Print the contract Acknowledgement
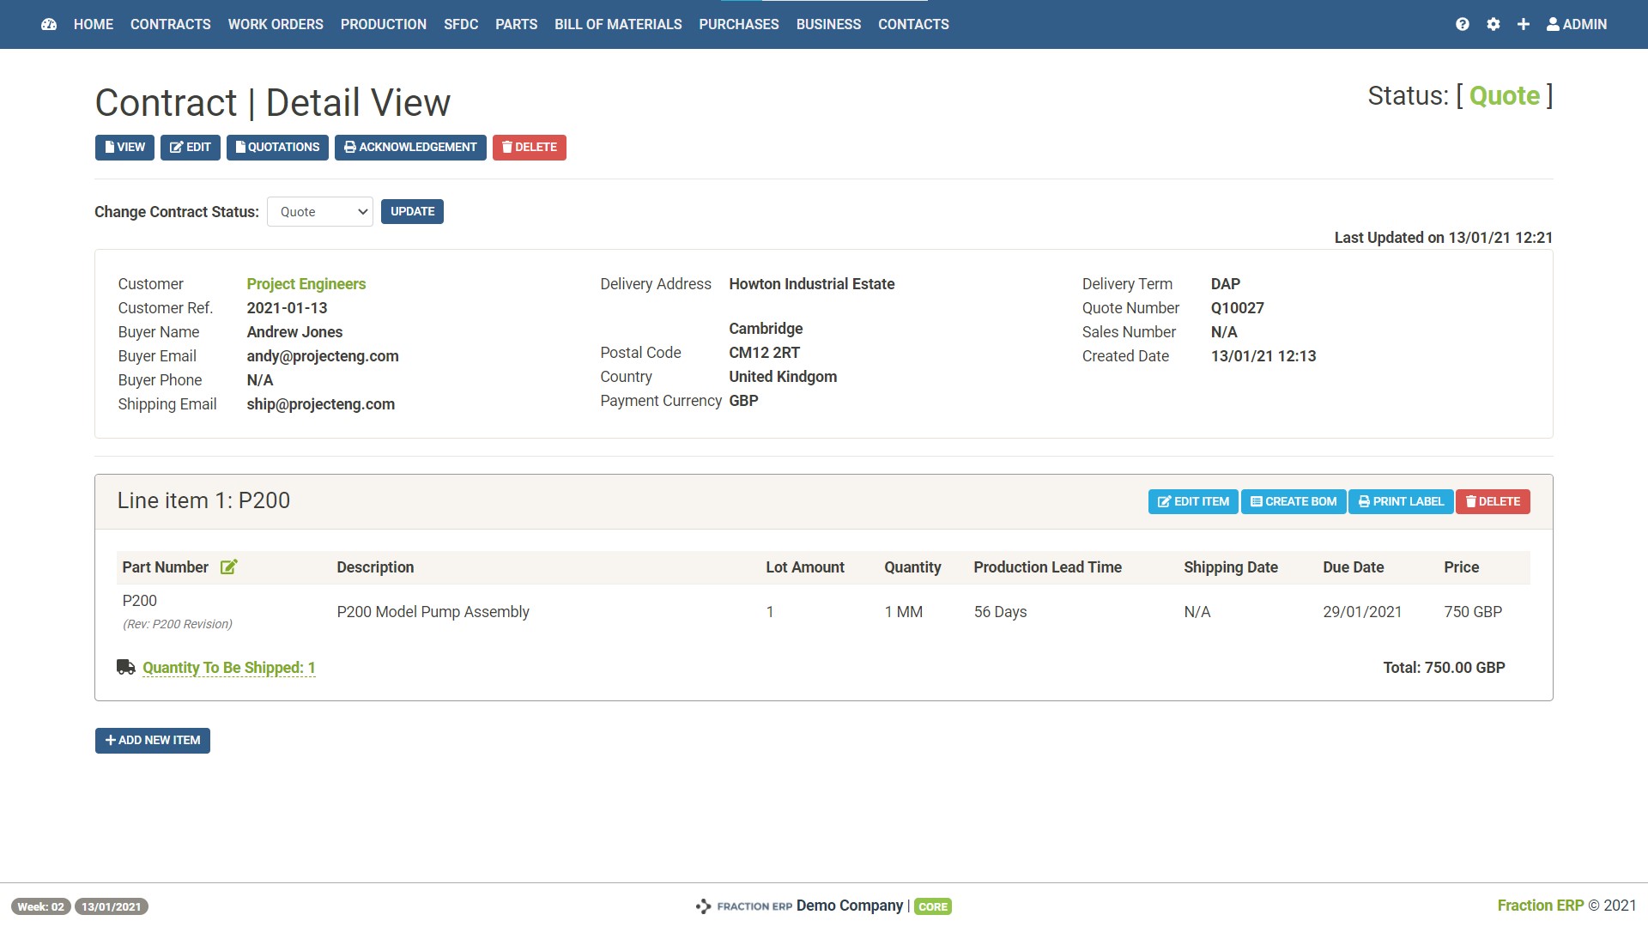 [x=410, y=148]
